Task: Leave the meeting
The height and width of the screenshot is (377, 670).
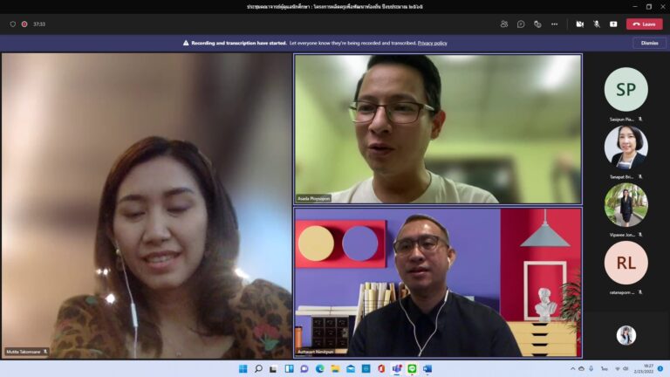Action: pos(644,24)
